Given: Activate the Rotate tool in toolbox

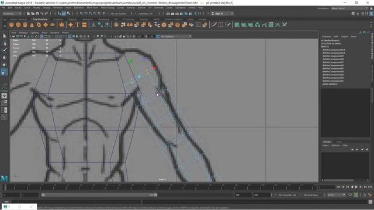Looking at the screenshot, I should 4,65.
